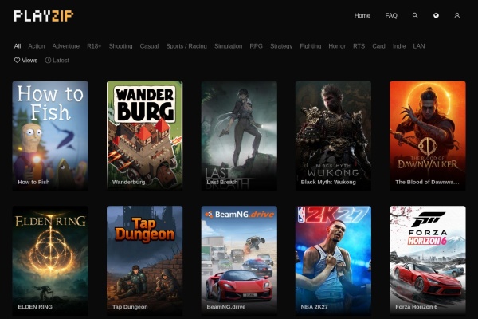Filter by Card category
The image size is (478, 319).
(x=378, y=46)
